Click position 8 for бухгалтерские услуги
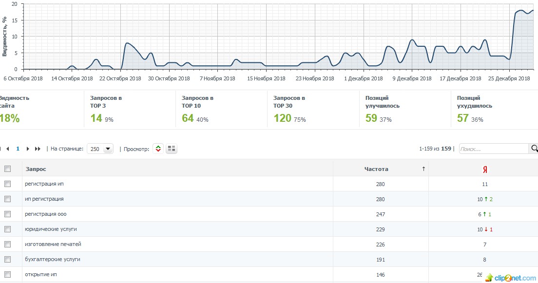This screenshot has width=538, height=283. coord(485,260)
